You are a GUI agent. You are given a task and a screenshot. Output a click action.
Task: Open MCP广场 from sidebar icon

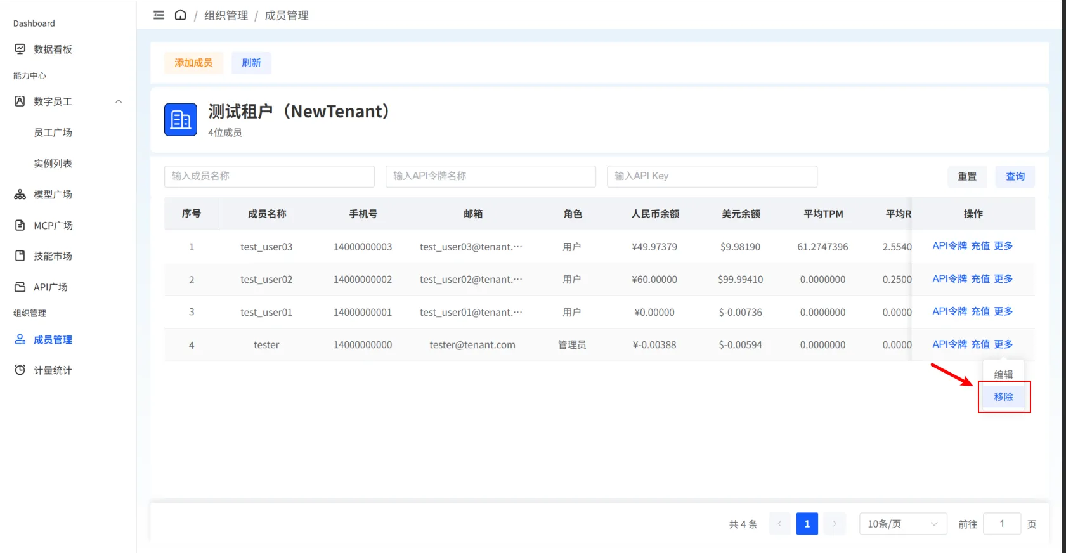pyautogui.click(x=20, y=225)
